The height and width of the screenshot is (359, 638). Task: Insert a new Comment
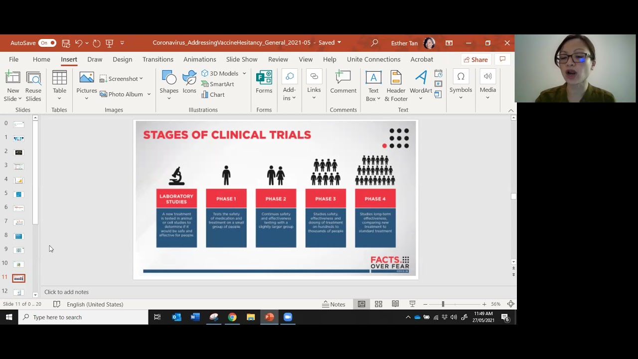tap(343, 83)
